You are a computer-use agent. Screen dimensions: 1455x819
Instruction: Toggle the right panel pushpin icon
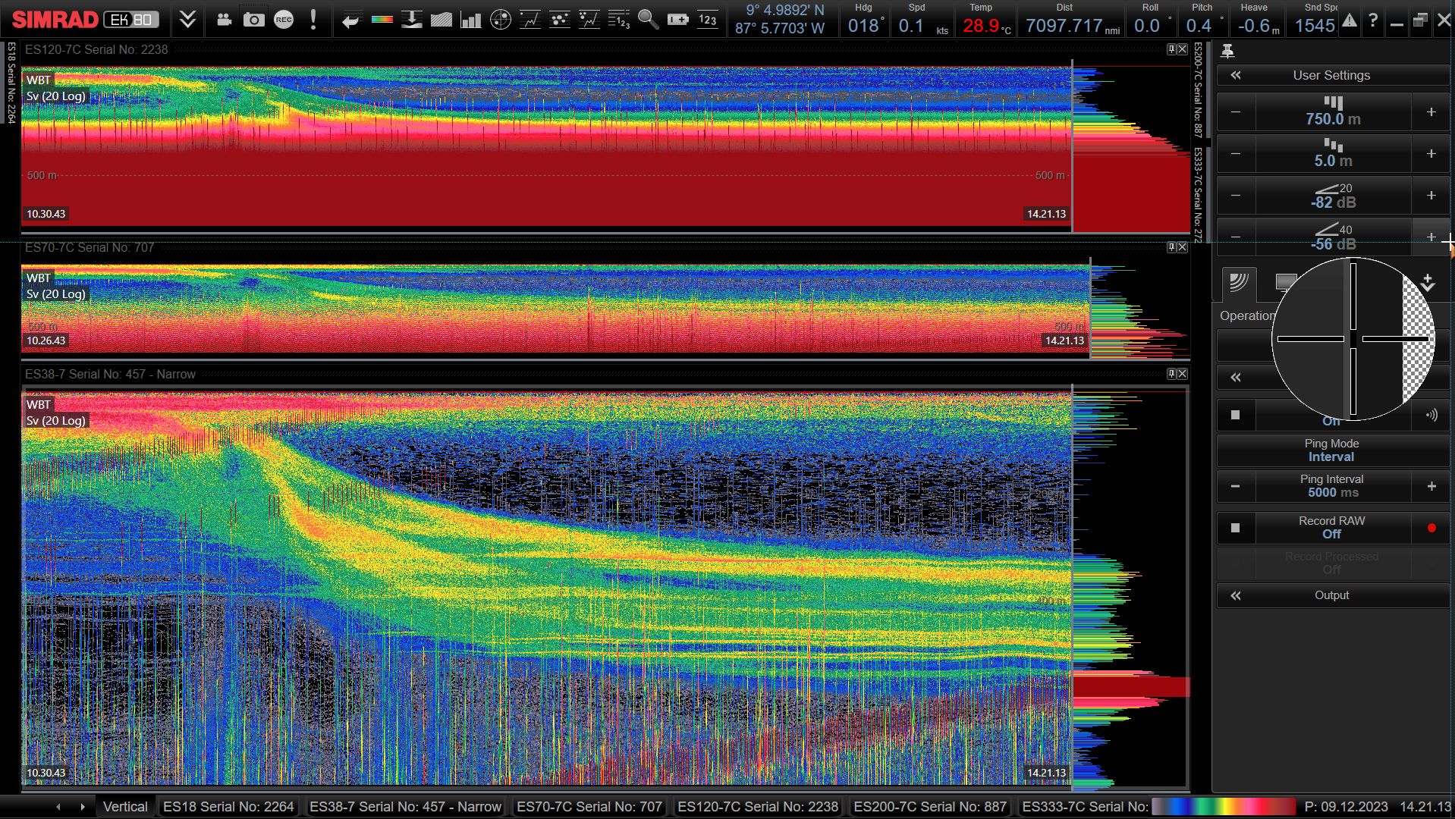tap(1227, 51)
